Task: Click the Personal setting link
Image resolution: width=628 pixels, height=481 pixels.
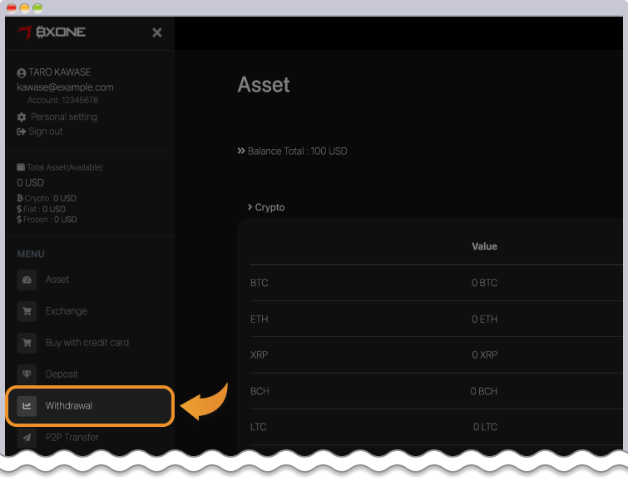Action: point(64,117)
